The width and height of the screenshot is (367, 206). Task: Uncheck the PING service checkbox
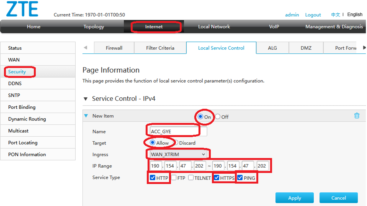click(x=240, y=178)
